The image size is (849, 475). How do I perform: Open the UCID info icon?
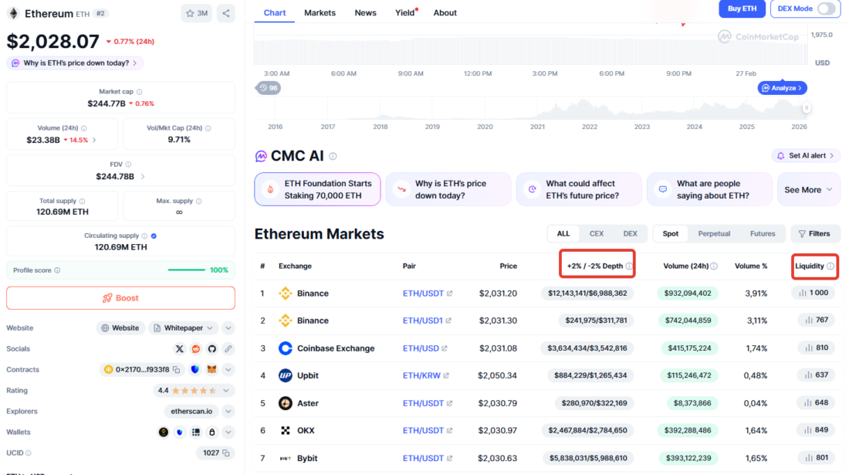click(x=29, y=453)
